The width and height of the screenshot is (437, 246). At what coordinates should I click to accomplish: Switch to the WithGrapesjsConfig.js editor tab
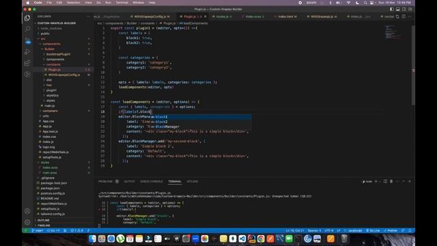point(150,16)
